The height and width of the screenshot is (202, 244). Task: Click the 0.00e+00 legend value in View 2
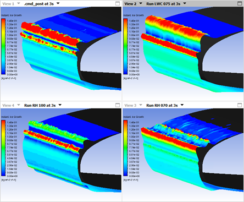click(134, 74)
